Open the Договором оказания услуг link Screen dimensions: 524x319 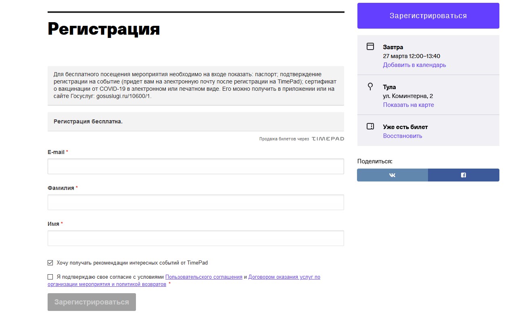(284, 277)
